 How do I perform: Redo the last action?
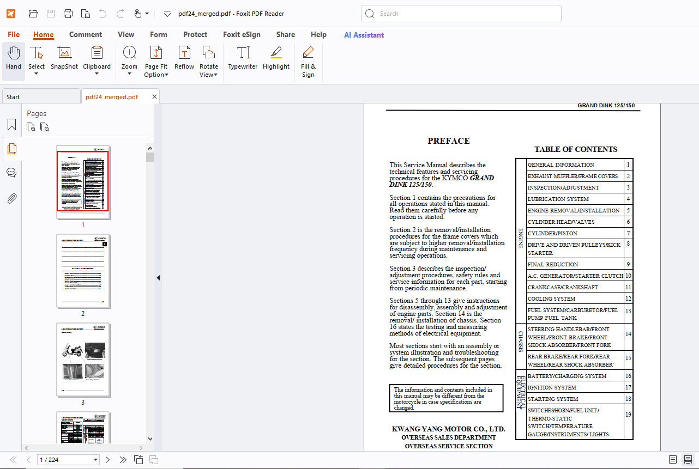(120, 14)
